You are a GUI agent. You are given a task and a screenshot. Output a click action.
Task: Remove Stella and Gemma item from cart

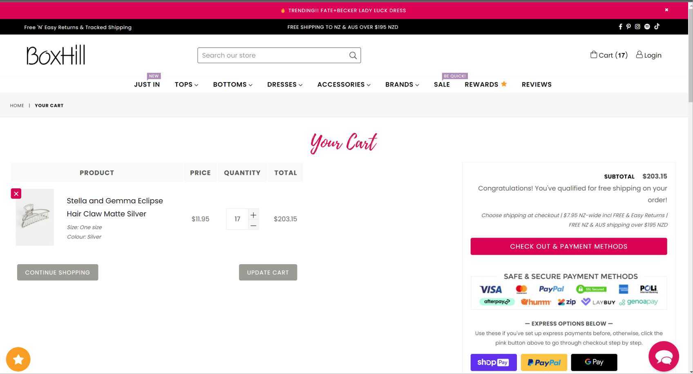point(16,193)
